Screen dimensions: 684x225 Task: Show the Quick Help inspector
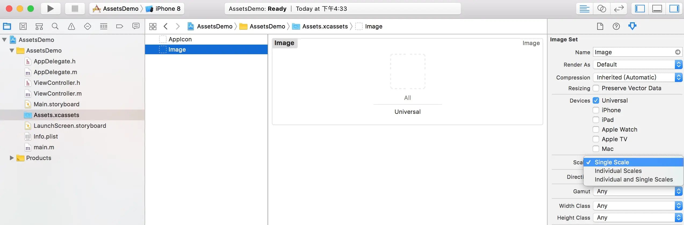pyautogui.click(x=616, y=26)
